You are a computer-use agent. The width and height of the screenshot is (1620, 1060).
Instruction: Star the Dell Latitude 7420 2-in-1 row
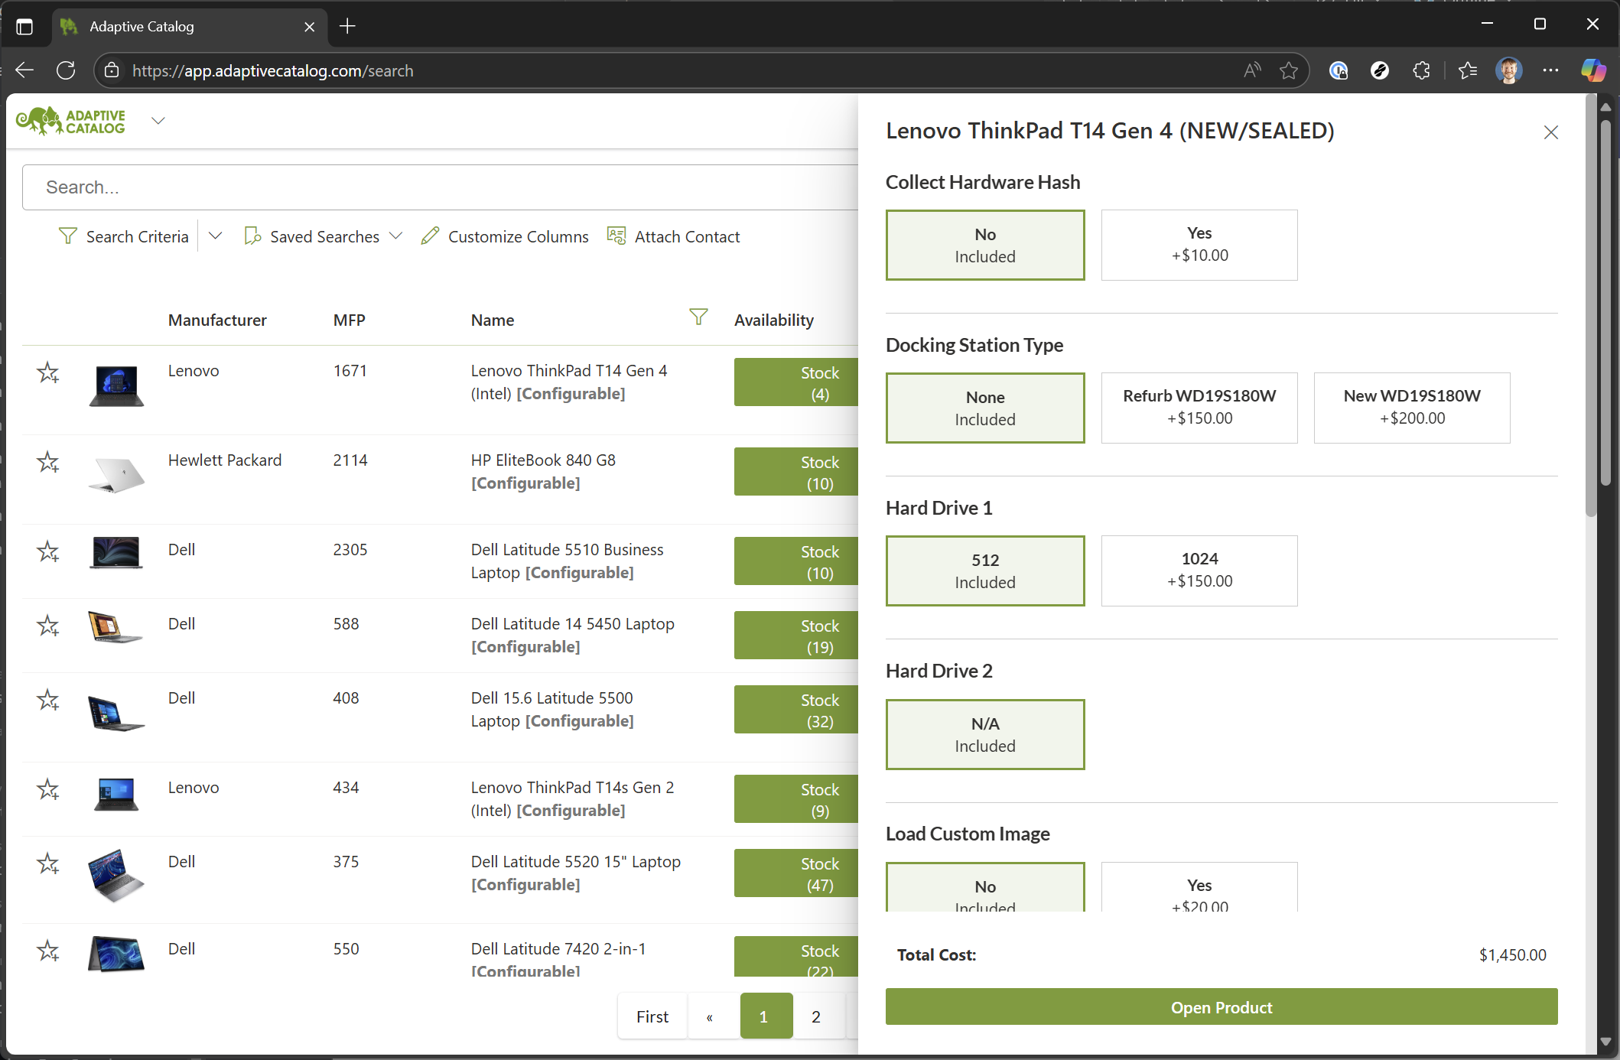point(48,951)
